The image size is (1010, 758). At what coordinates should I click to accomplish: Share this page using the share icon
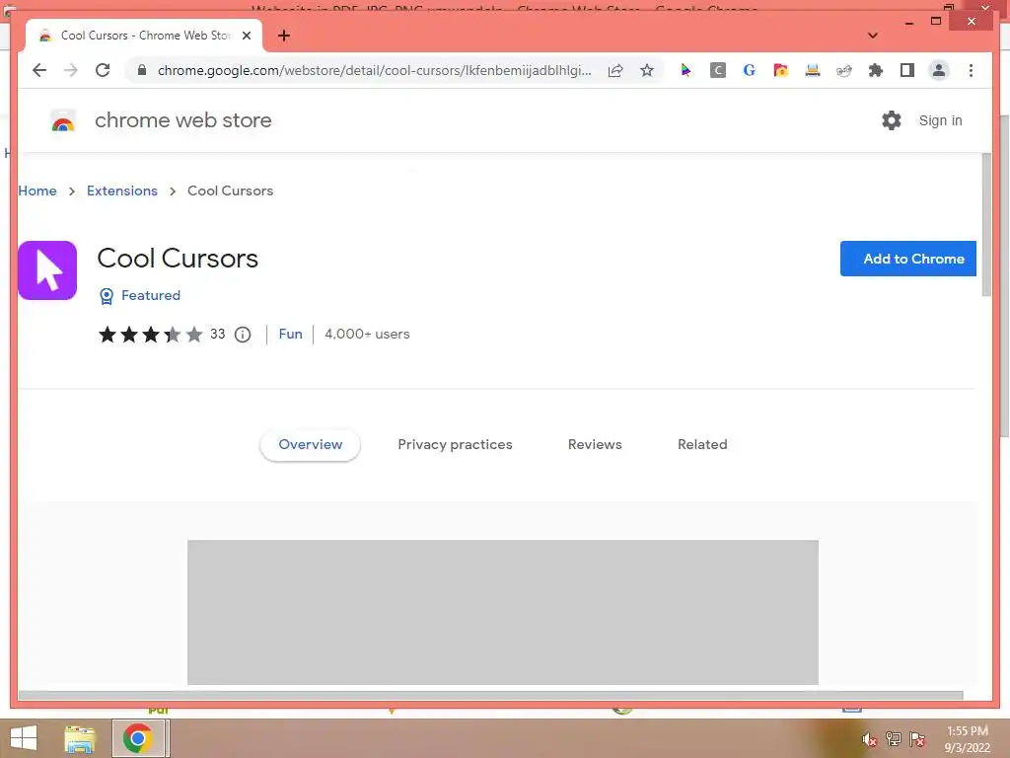click(615, 70)
